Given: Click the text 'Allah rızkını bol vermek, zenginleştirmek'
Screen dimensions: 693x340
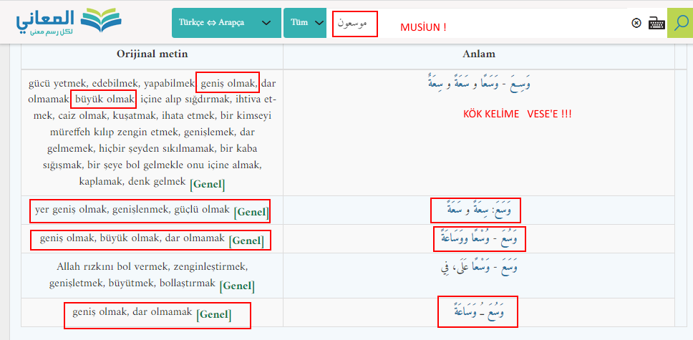Looking at the screenshot, I should click(152, 267).
